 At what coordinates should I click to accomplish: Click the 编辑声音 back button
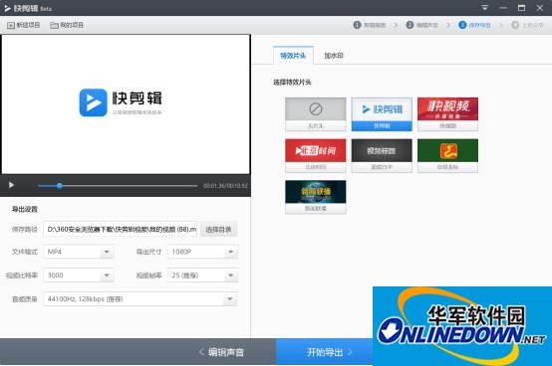click(x=222, y=352)
